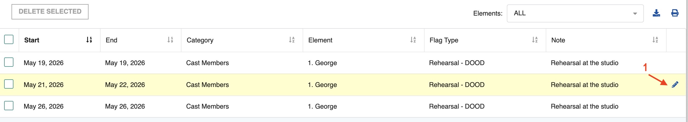Click the Elements dropdown arrow
688x122 pixels.
pos(635,14)
